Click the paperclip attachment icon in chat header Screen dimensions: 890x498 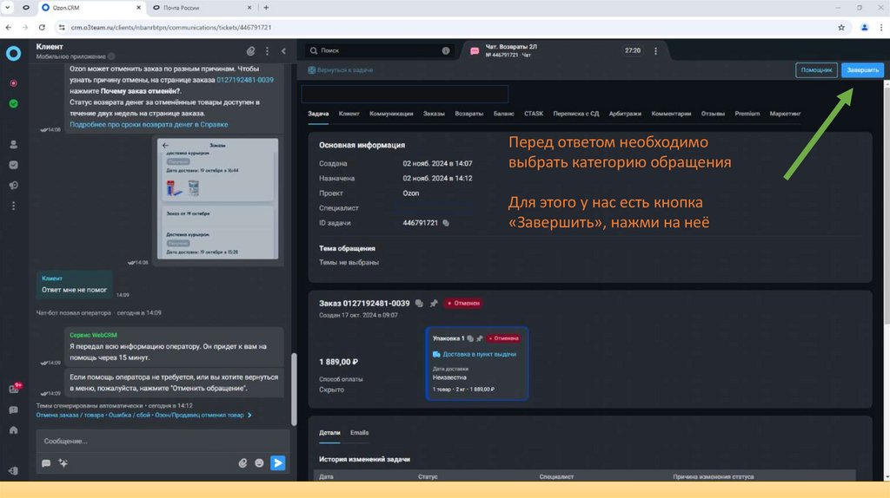251,51
